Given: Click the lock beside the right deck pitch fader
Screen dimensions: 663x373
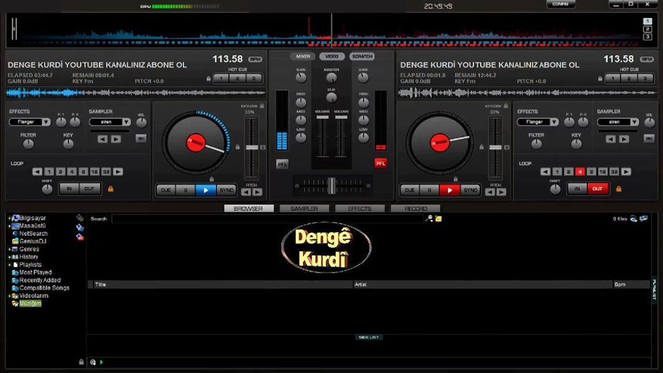Looking at the screenshot, I should click(x=481, y=147).
